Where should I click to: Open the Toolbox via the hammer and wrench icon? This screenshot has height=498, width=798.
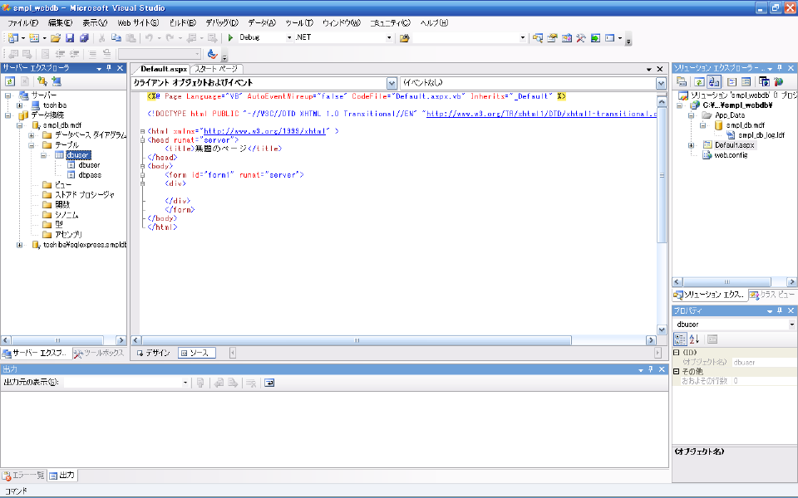click(581, 38)
